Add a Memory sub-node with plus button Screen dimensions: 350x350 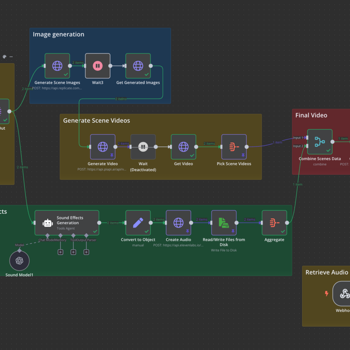tap(61, 252)
